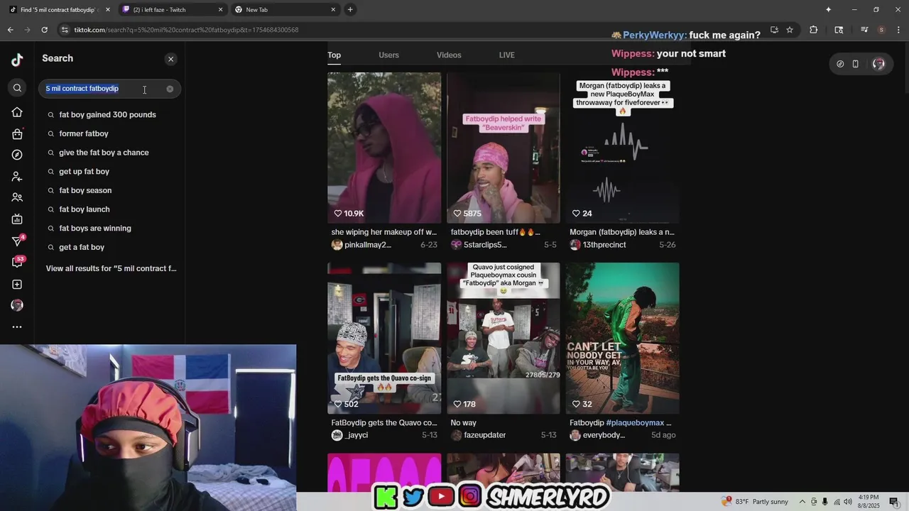Open the browser Extensions puzzle icon

pyautogui.click(x=814, y=30)
